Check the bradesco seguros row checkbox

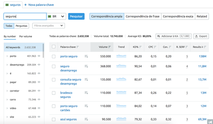coord(54,93)
